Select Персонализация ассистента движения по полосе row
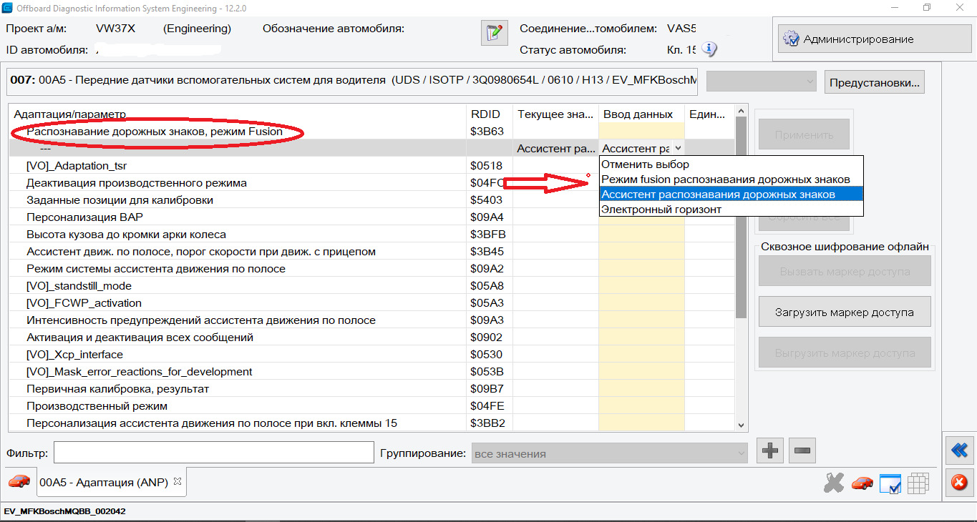 coord(372,423)
